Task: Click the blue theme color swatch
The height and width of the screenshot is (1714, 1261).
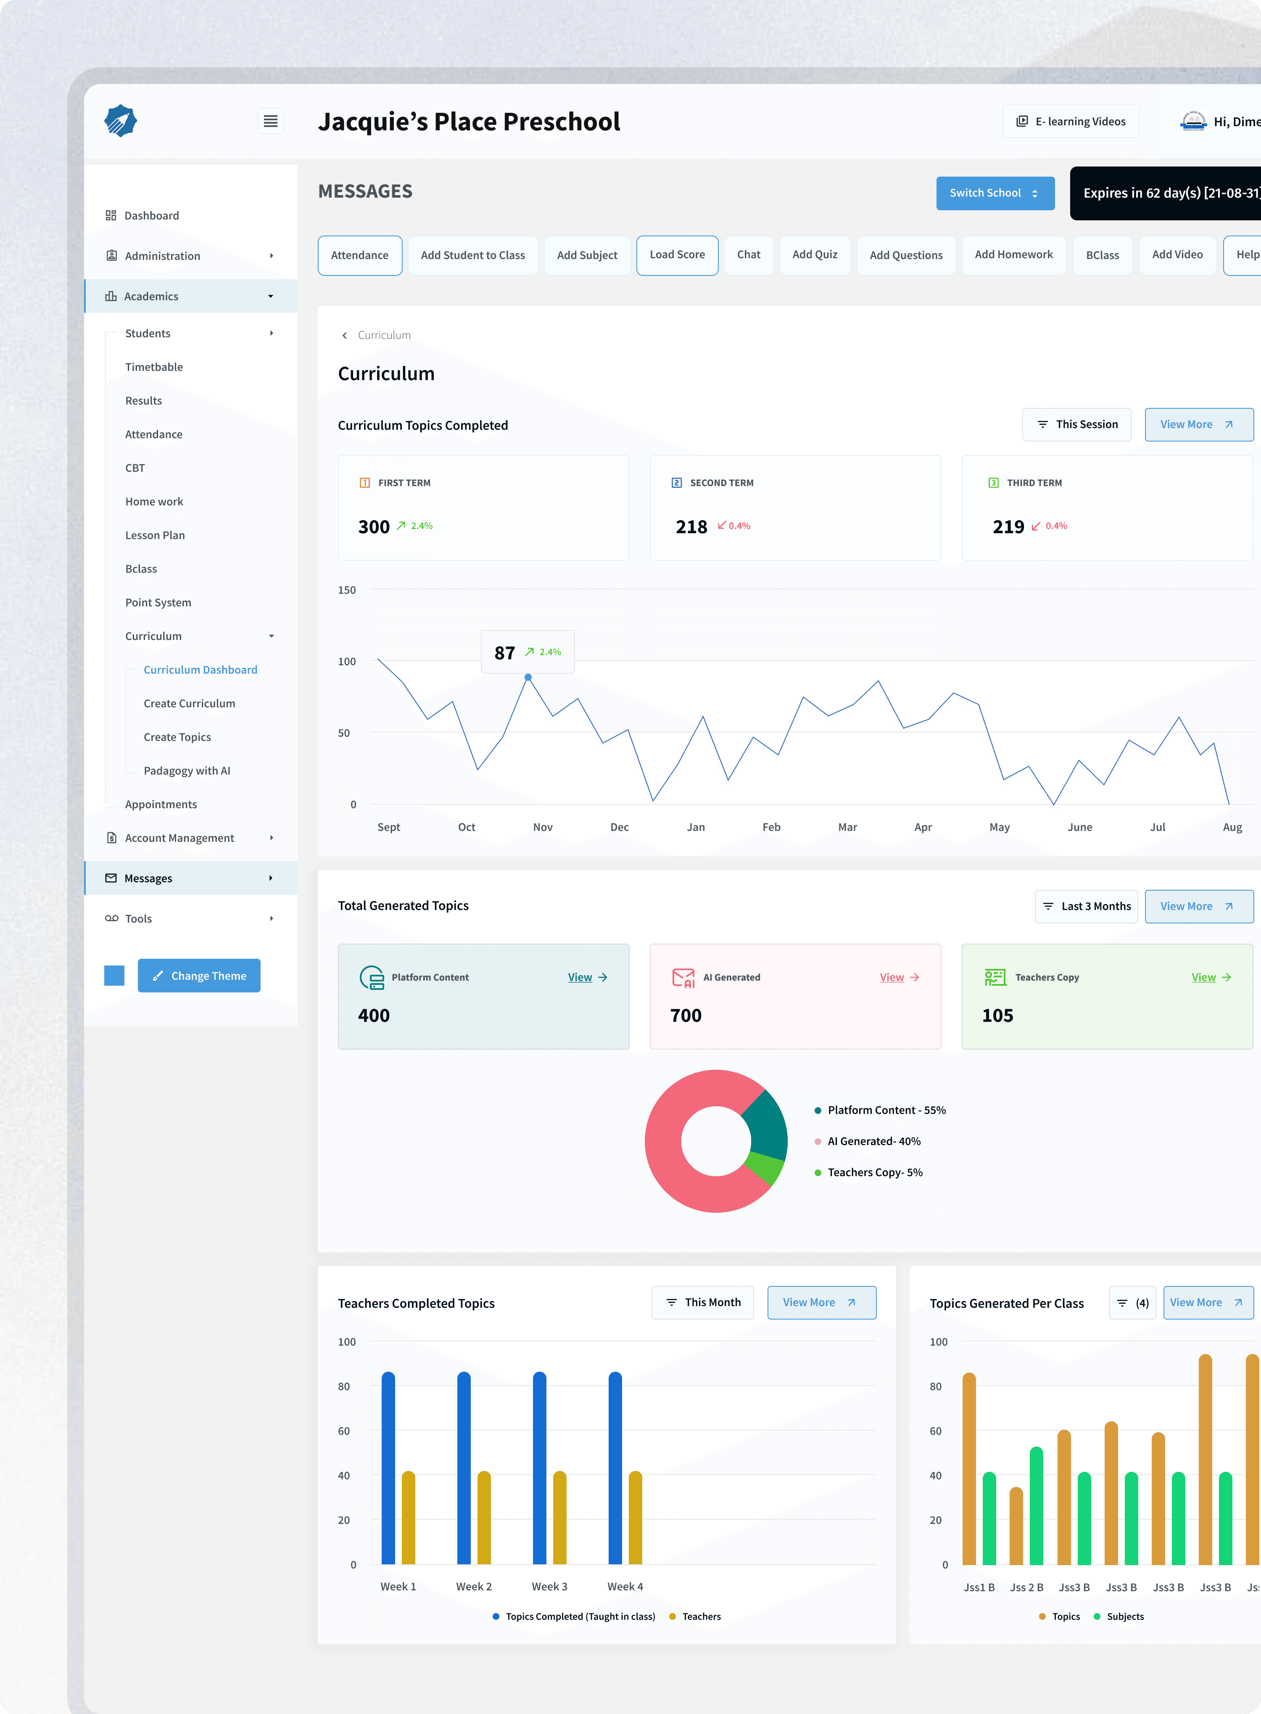Action: (x=114, y=976)
